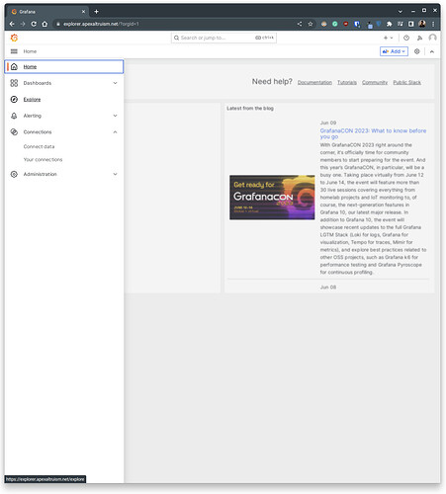Screen dimensions: 446x494
Task: Reload the page
Action: click(x=34, y=24)
